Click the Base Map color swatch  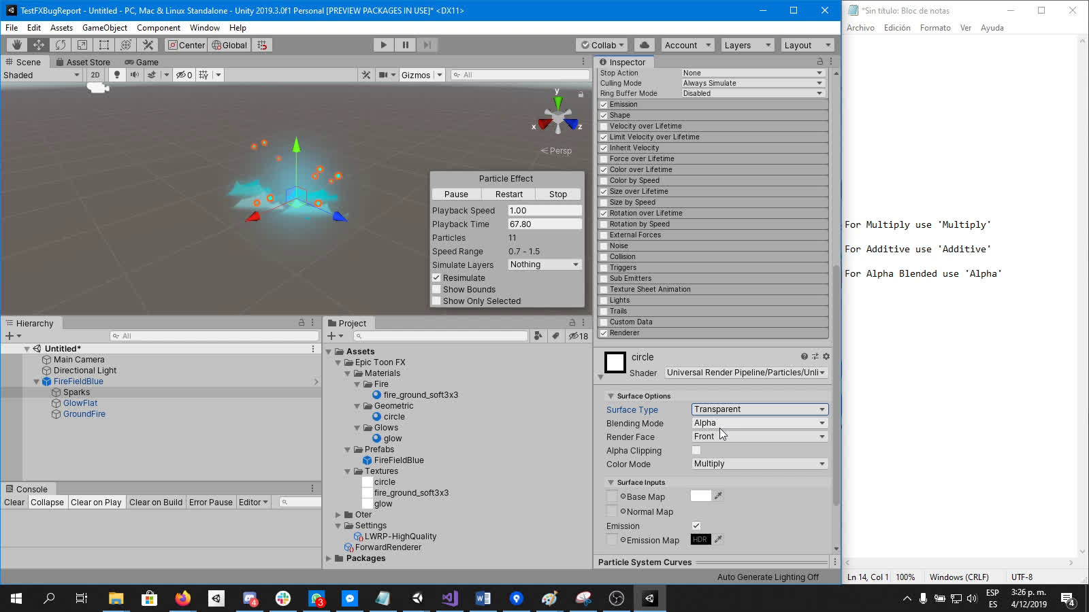coord(700,496)
